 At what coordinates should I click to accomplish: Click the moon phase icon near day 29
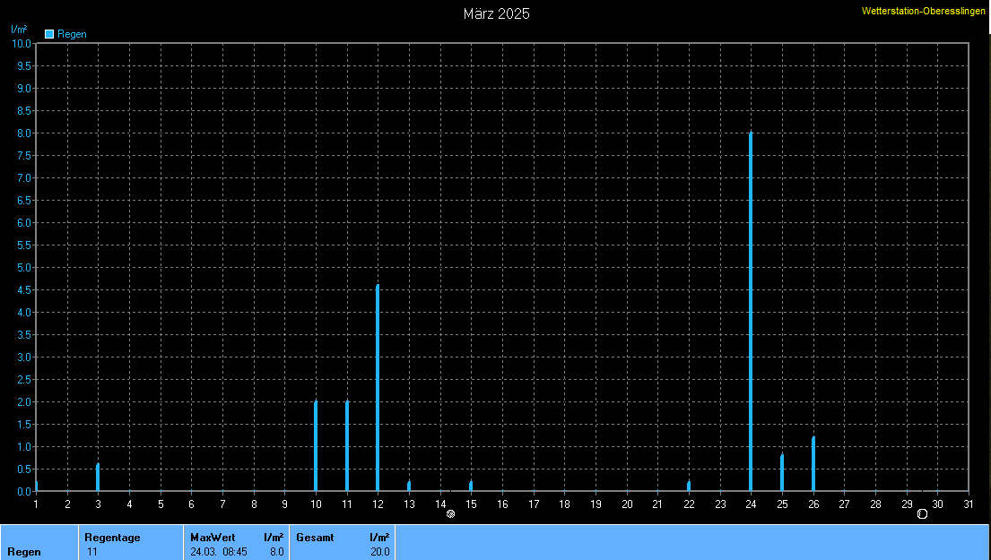point(922,513)
